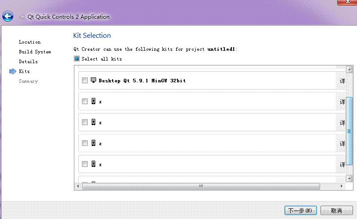
Task: Click the Select all kits label
Action: (x=101, y=59)
